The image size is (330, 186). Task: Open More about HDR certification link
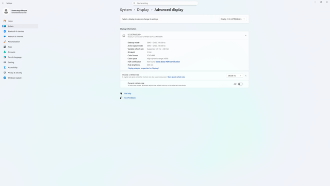(168, 62)
